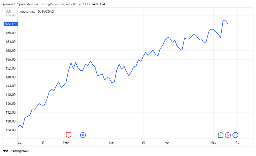Click the 18 date label on time axis
The height and width of the screenshot is (156, 256).
pyautogui.click(x=42, y=142)
